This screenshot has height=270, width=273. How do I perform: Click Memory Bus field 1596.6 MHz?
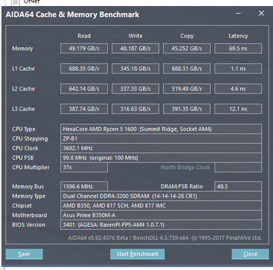coord(84,186)
